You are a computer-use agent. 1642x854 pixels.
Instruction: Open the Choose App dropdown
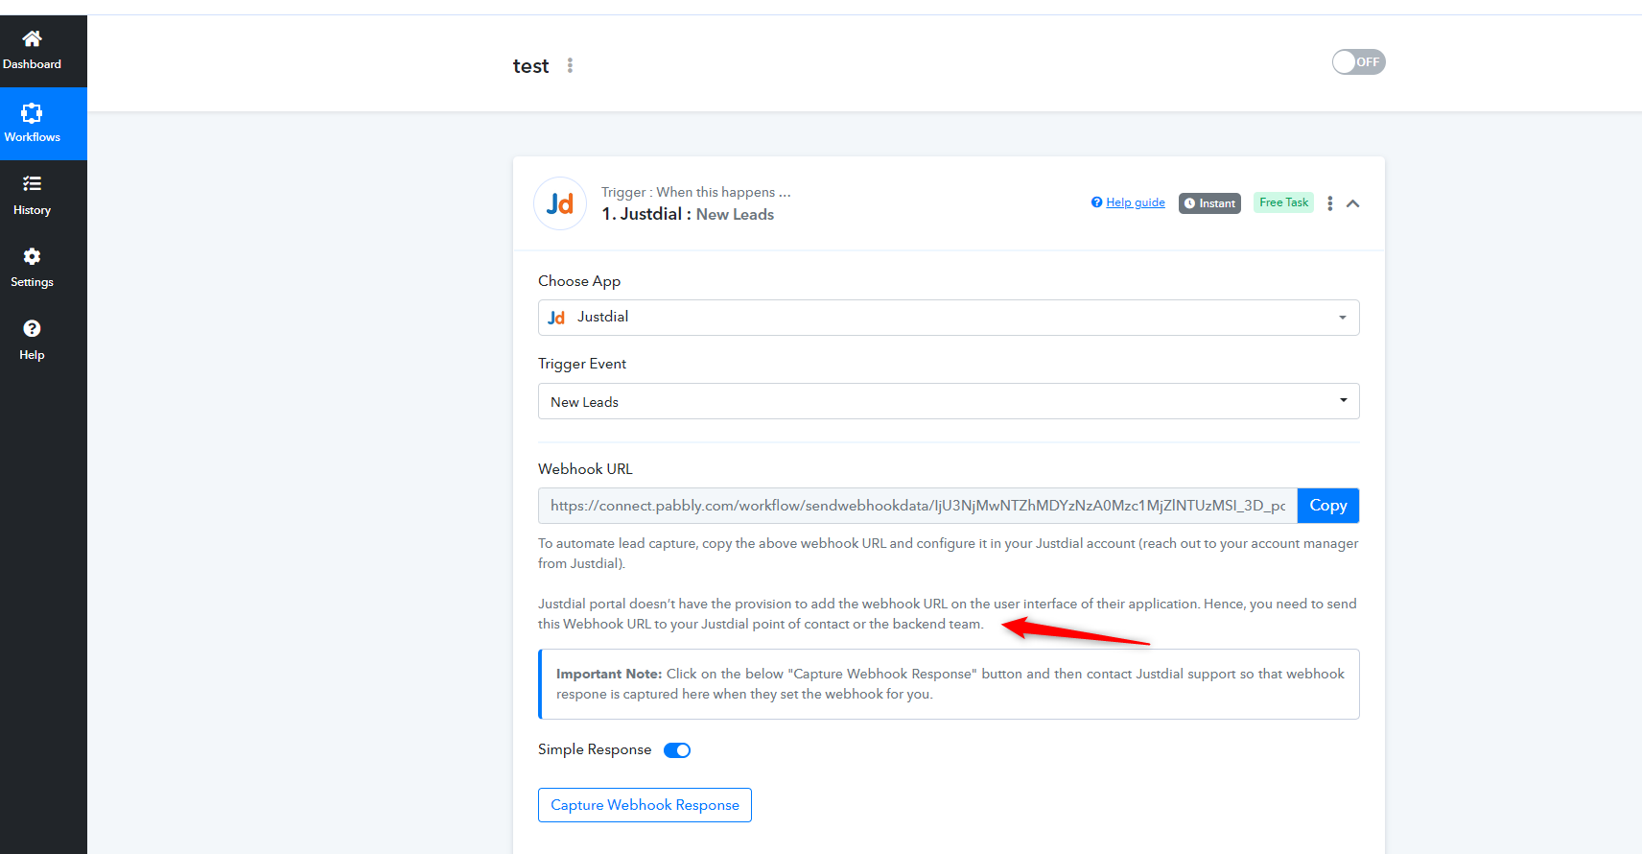click(949, 318)
